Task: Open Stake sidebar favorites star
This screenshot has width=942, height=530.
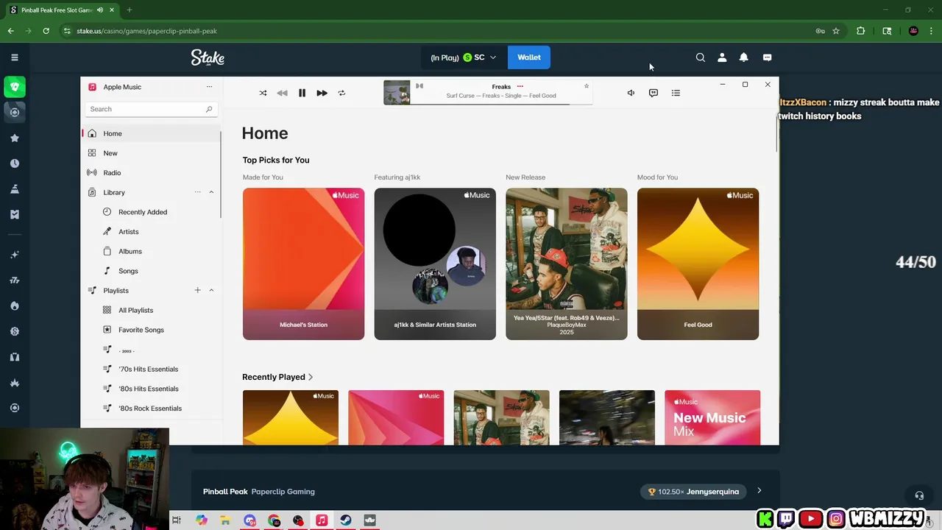Action: pos(15,138)
